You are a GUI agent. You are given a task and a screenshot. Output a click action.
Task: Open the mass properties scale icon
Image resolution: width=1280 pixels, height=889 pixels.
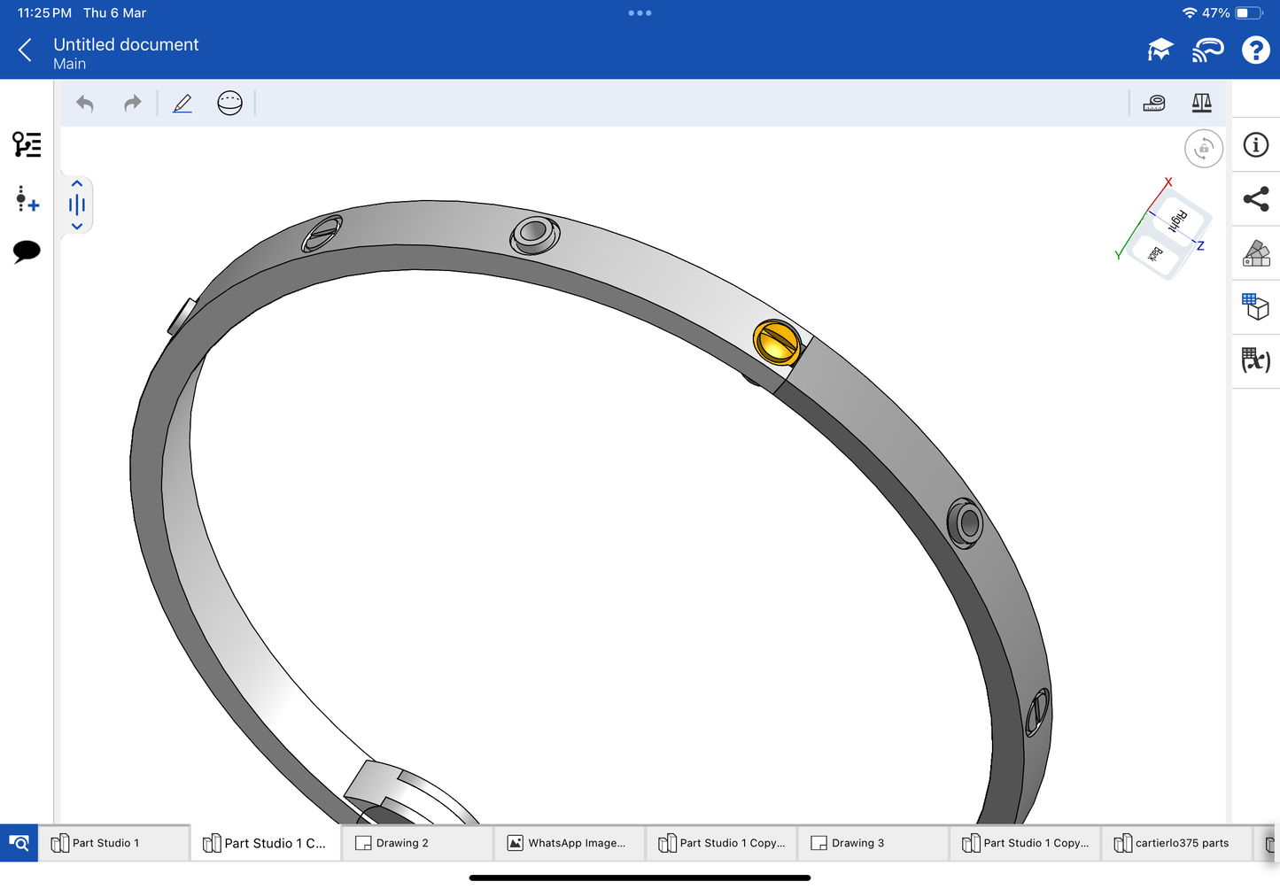tap(1201, 104)
